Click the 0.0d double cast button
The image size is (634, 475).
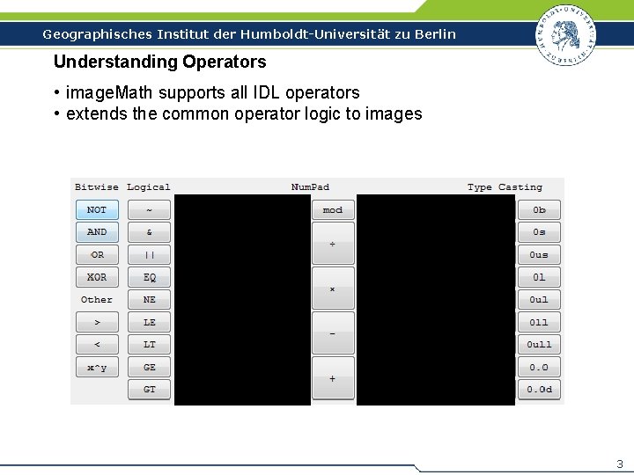click(x=540, y=390)
